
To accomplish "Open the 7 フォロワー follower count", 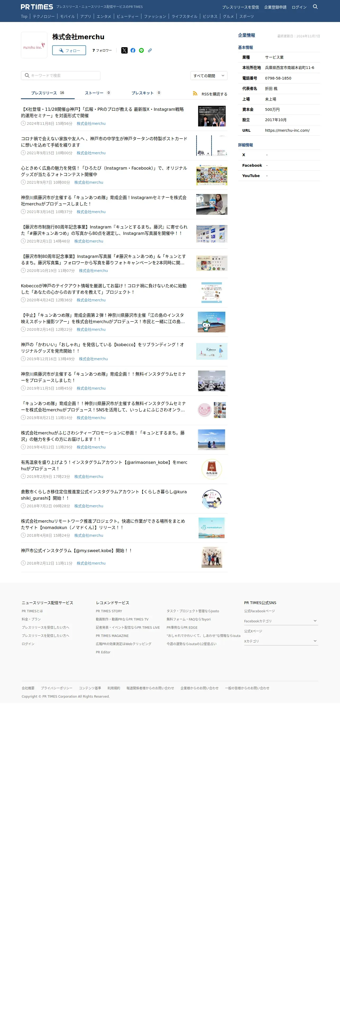I will pos(102,50).
